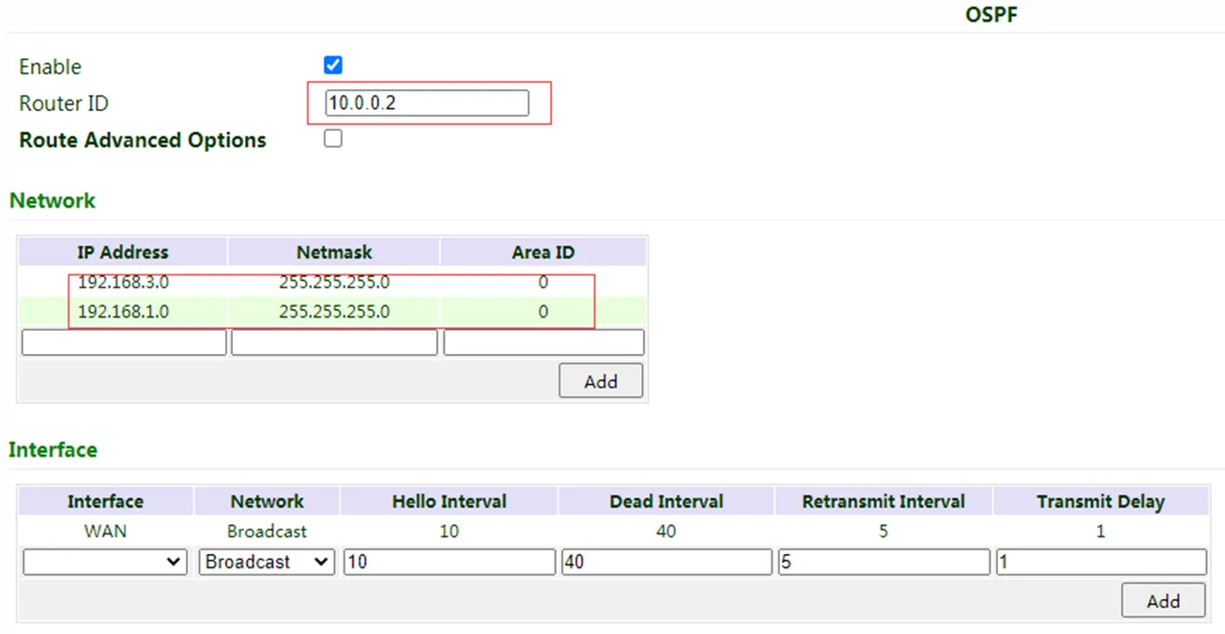The height and width of the screenshot is (634, 1225).
Task: Open the empty Interface selection dropdown
Action: click(105, 562)
